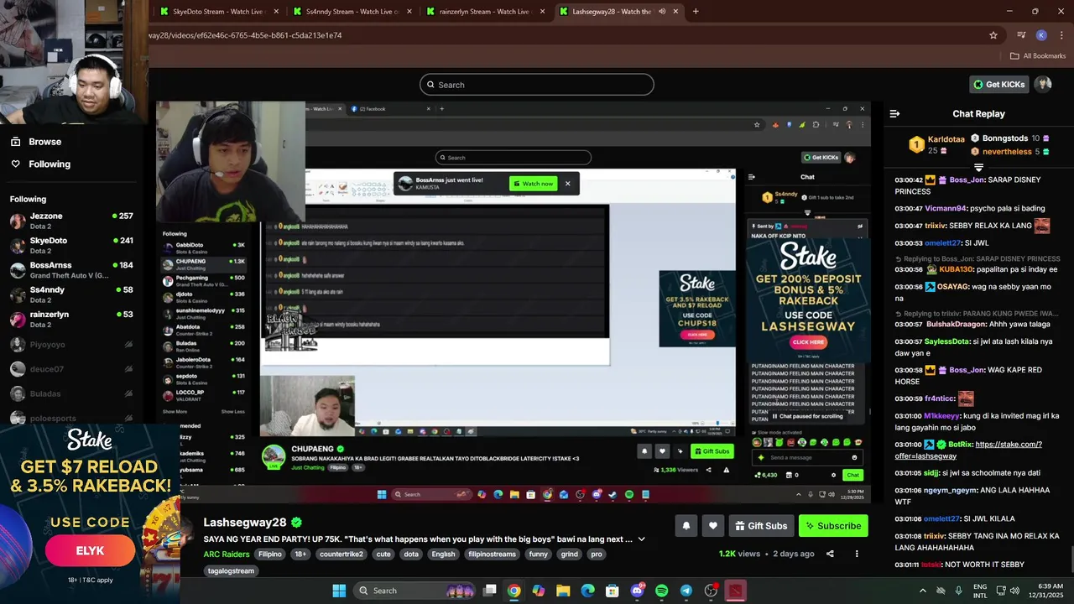1074x604 pixels.
Task: Click the Kick search input field
Action: point(537,85)
